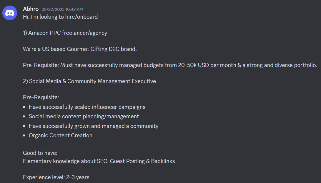The image size is (321, 183).
Task: Click the social media content planning/management bullet
Action: pyautogui.click(x=84, y=116)
